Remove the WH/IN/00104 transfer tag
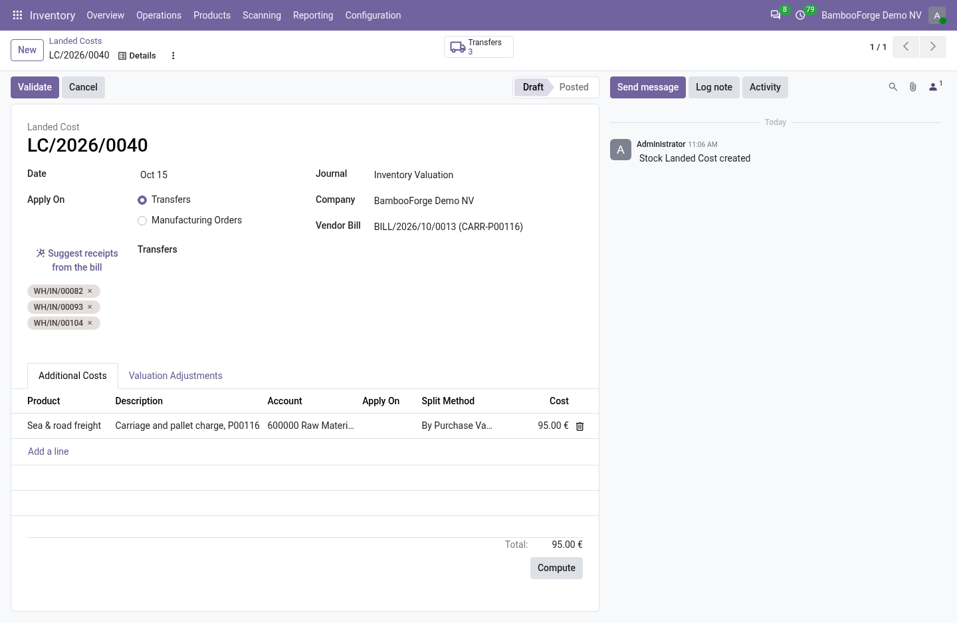The height and width of the screenshot is (623, 957). [x=90, y=323]
